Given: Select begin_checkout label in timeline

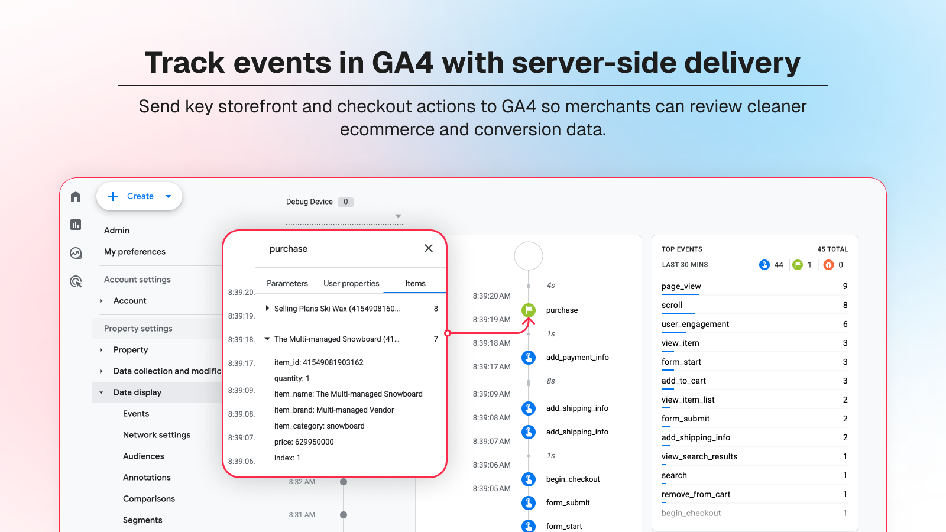Looking at the screenshot, I should 573,479.
